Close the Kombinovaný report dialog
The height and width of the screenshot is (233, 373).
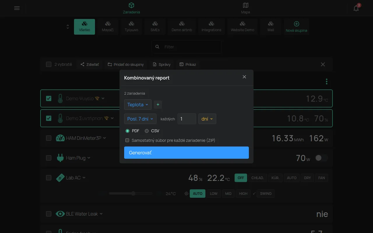click(x=244, y=77)
